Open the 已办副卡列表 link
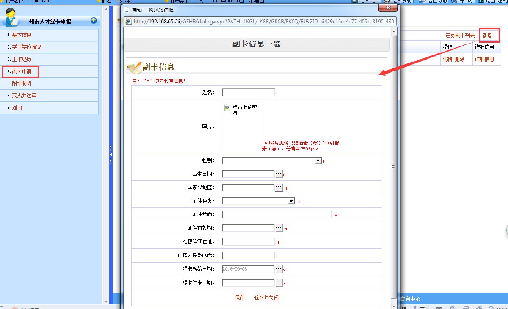508x309 pixels. (460, 36)
